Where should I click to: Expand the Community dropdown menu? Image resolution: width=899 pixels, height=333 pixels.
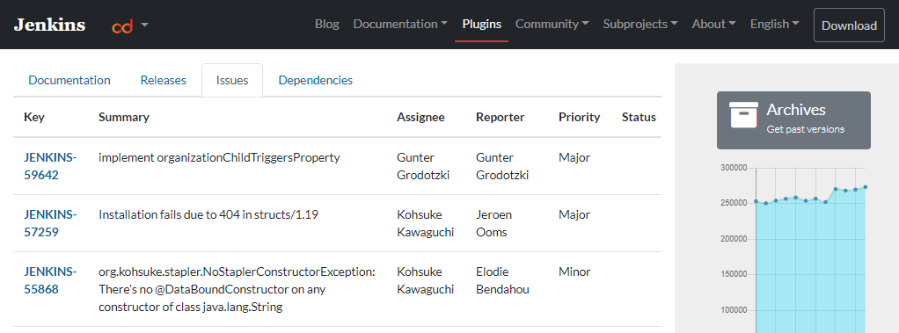click(x=552, y=24)
